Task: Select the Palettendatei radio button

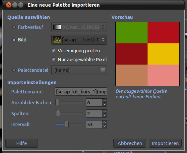Action: coord(14,70)
